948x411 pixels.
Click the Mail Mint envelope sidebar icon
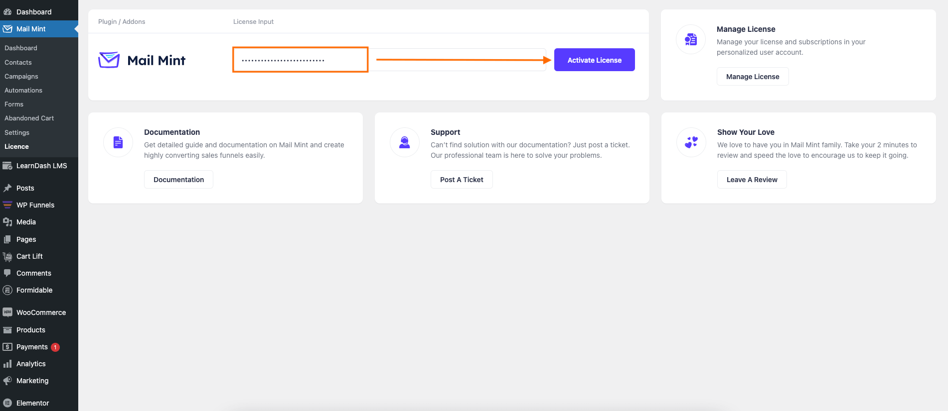pos(7,29)
